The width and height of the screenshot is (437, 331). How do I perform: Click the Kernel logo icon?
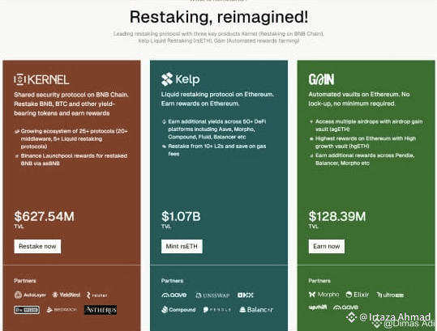19,80
